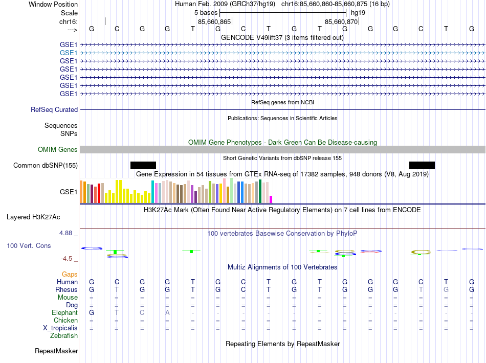The width and height of the screenshot is (486, 363).
Task: Click Multiz Alignments of 100 Vertebrates title
Action: 282,267
